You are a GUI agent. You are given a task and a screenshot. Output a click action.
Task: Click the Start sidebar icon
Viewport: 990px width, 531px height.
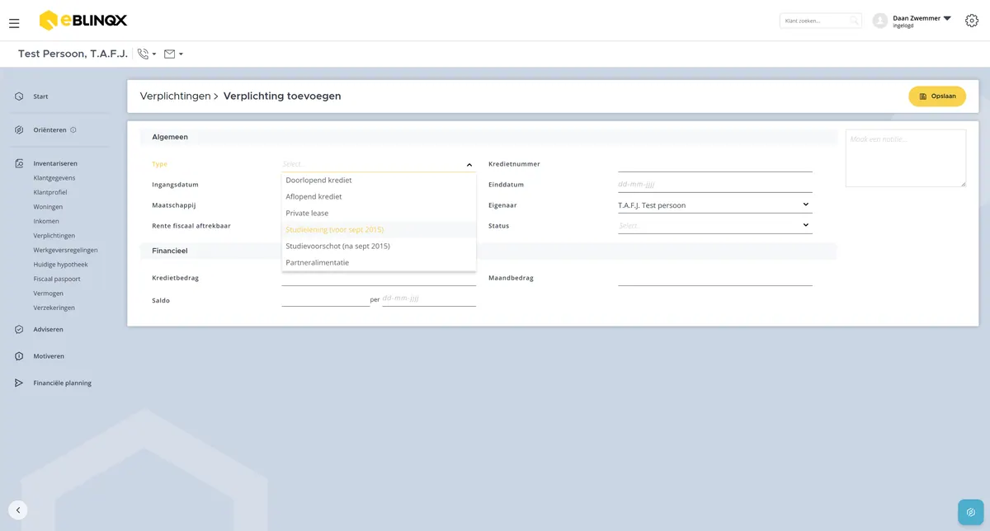coord(19,96)
